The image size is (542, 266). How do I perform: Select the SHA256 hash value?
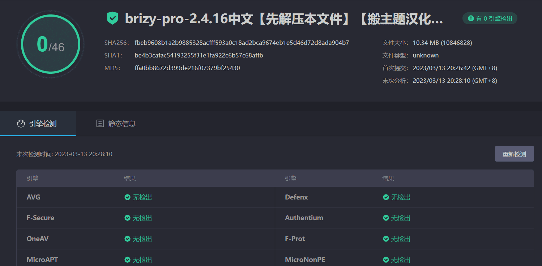coord(242,43)
